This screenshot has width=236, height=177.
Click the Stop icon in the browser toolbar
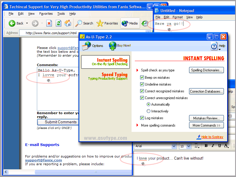49,23
